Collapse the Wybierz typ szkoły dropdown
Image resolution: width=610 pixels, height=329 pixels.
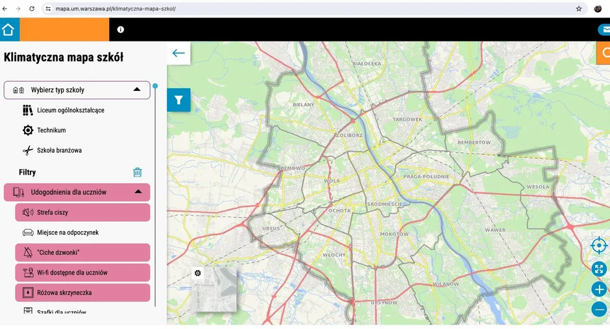point(137,90)
